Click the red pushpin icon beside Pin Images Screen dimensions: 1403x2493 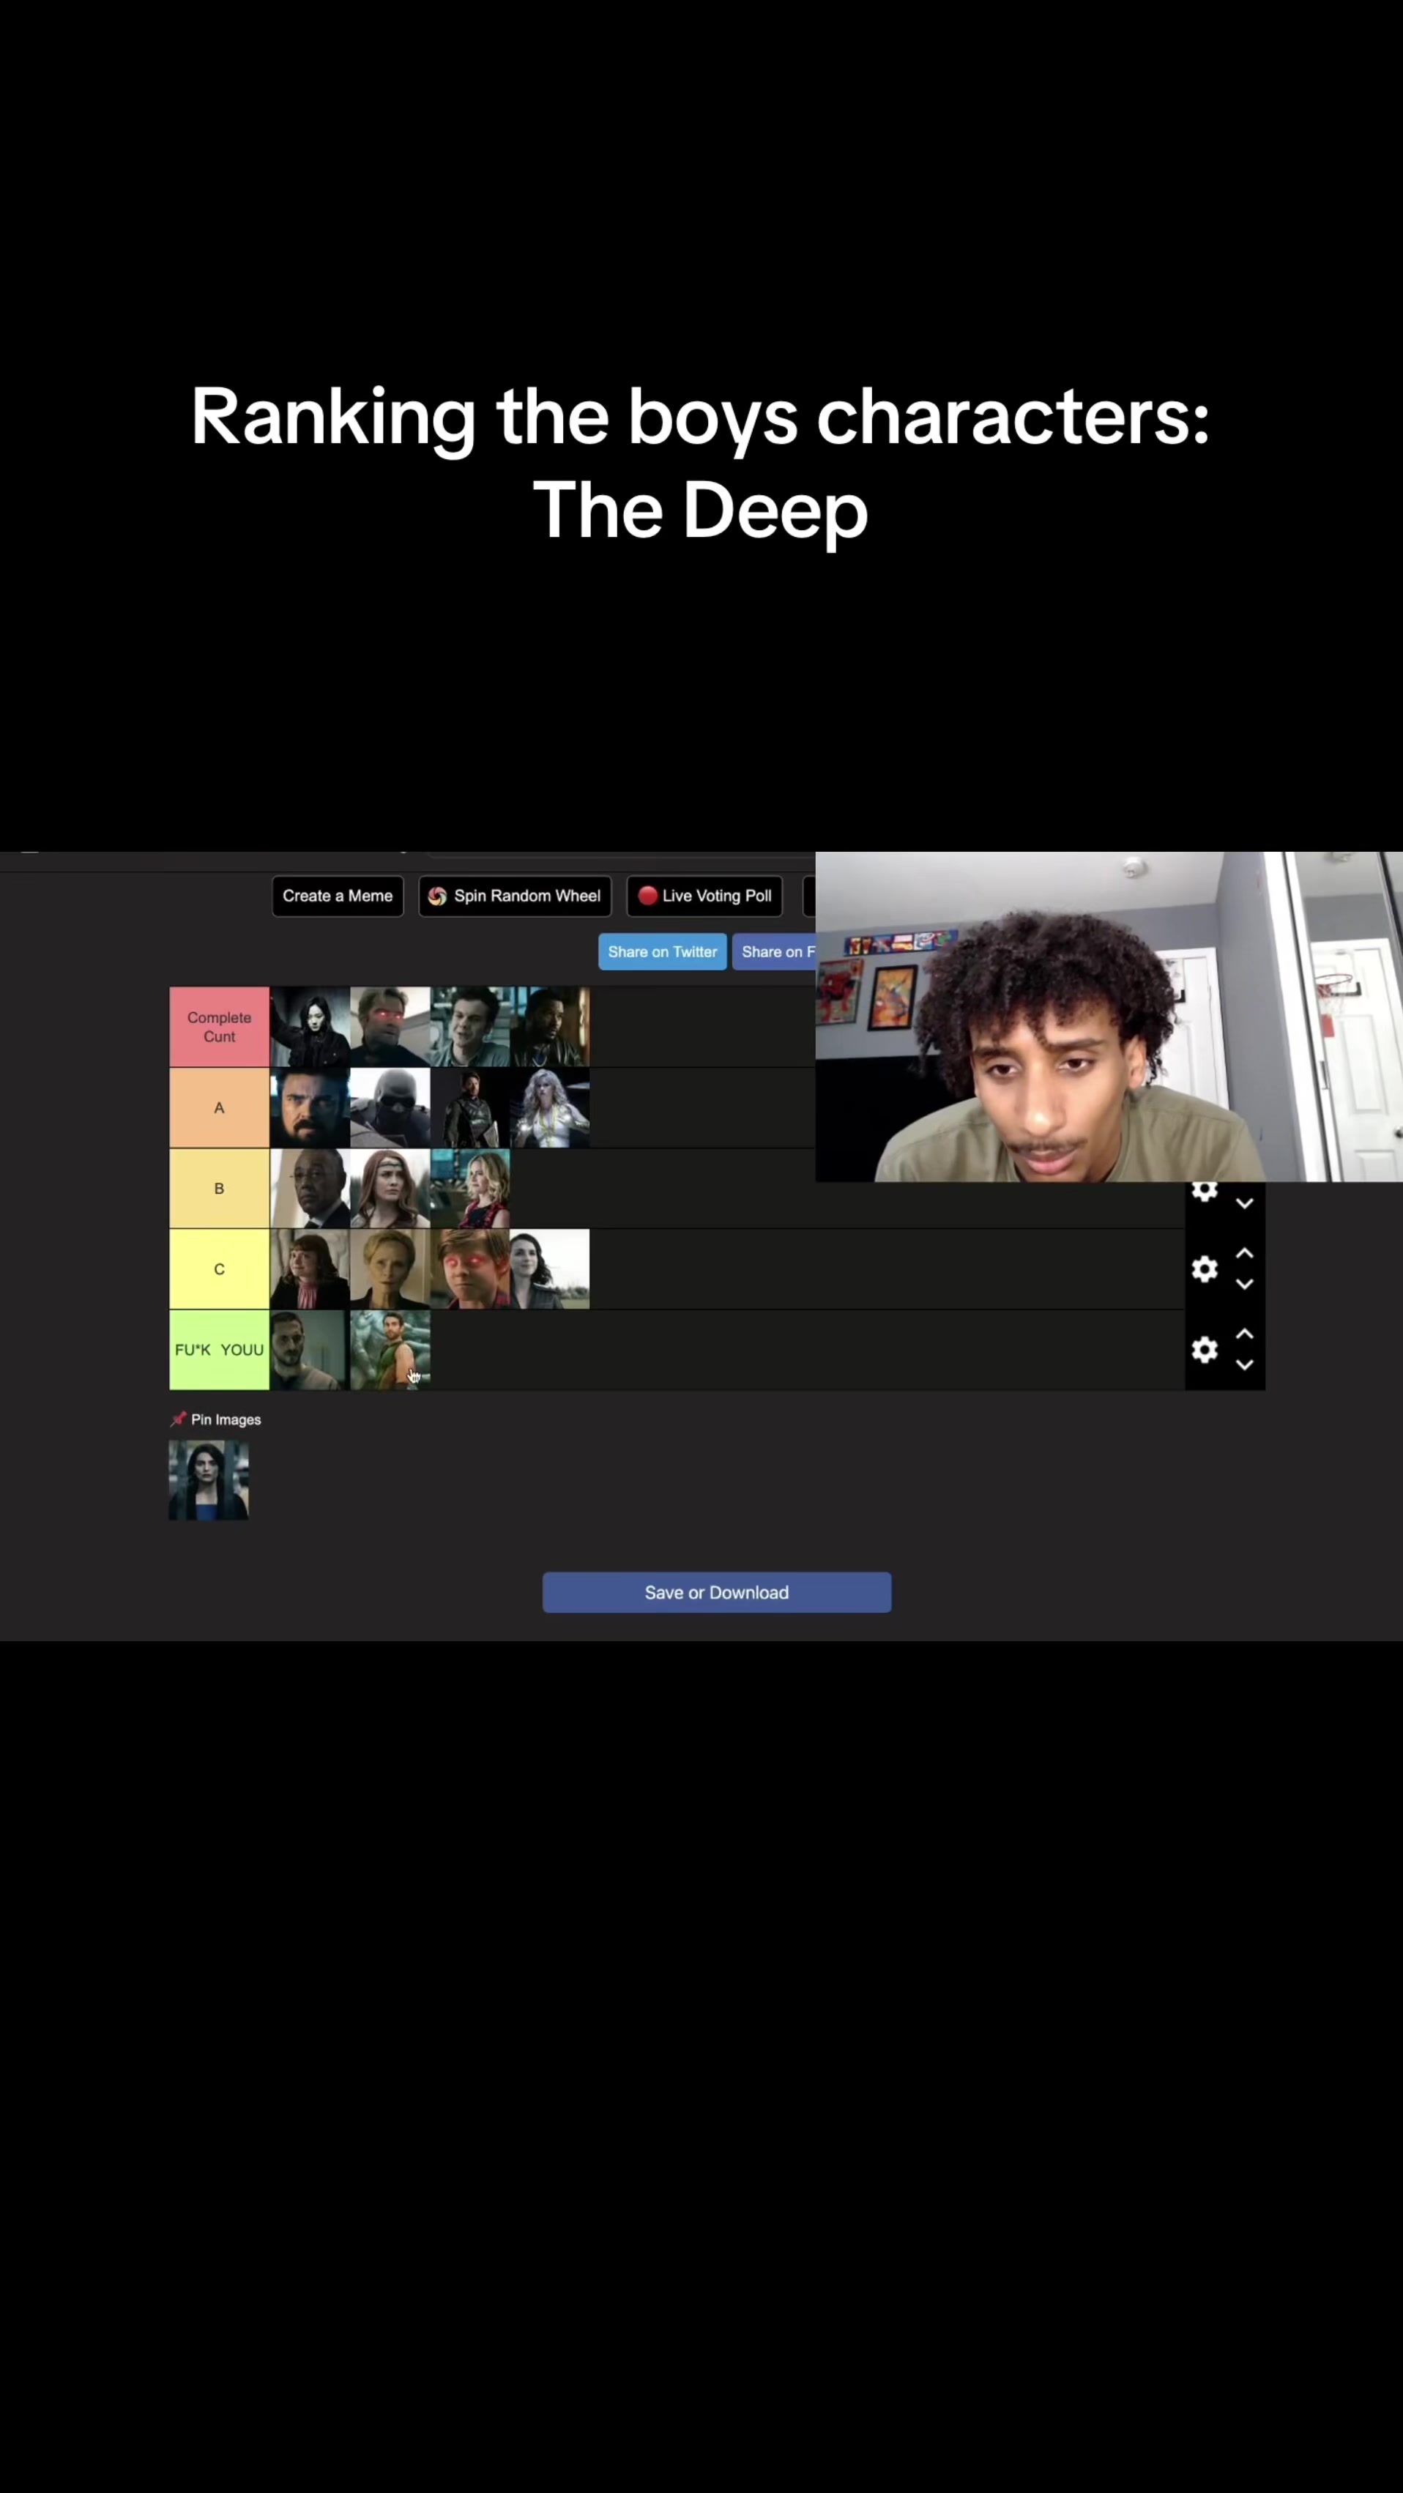[178, 1419]
